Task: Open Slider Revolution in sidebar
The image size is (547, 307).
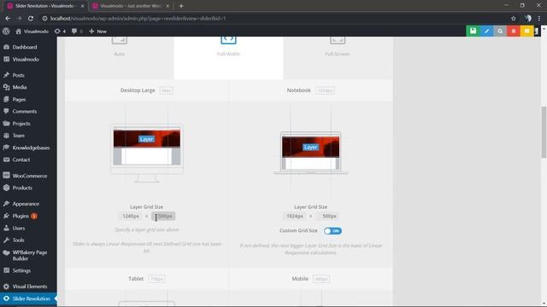Action: (28, 298)
